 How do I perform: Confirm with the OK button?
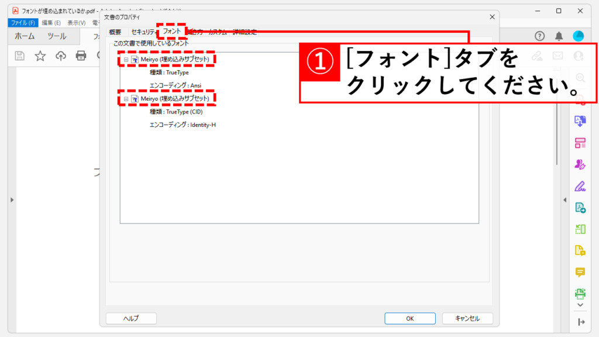click(x=410, y=318)
